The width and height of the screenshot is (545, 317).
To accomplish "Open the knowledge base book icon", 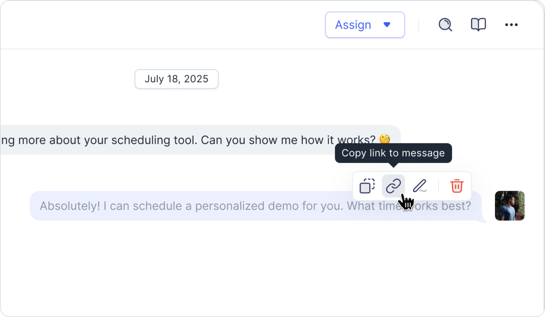I will (478, 25).
